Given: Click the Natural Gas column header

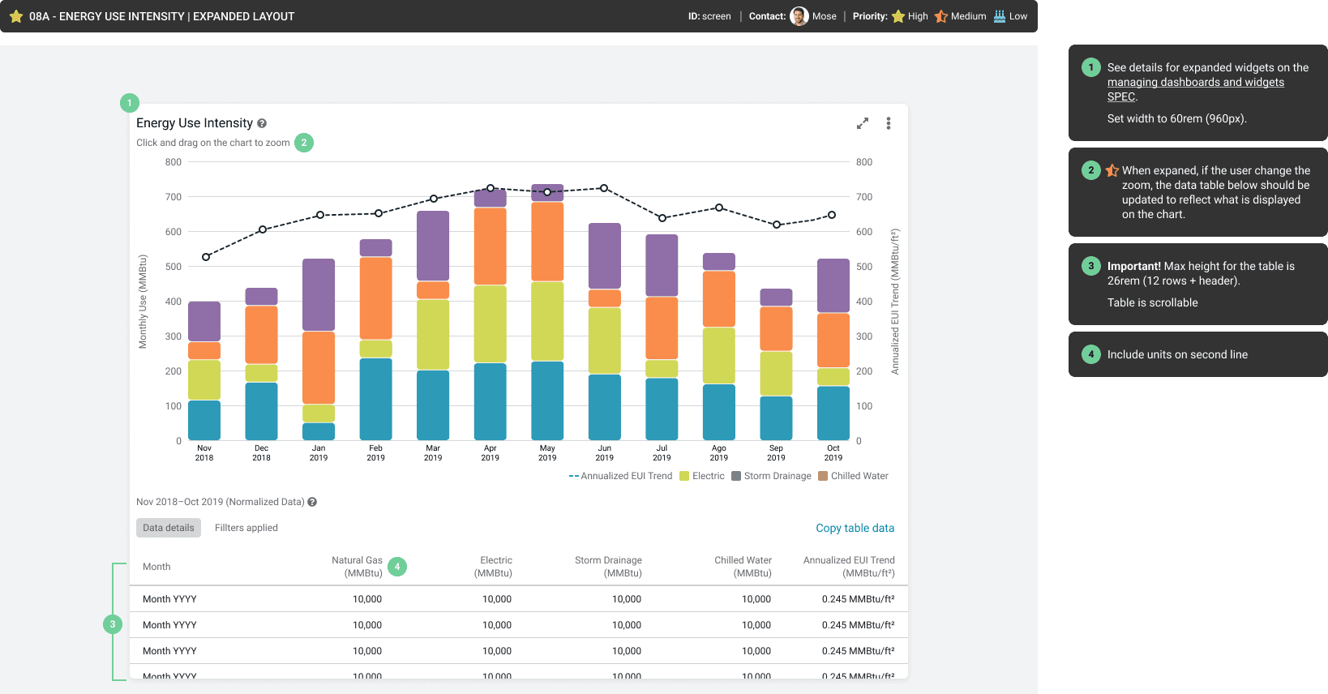Looking at the screenshot, I should pos(357,567).
